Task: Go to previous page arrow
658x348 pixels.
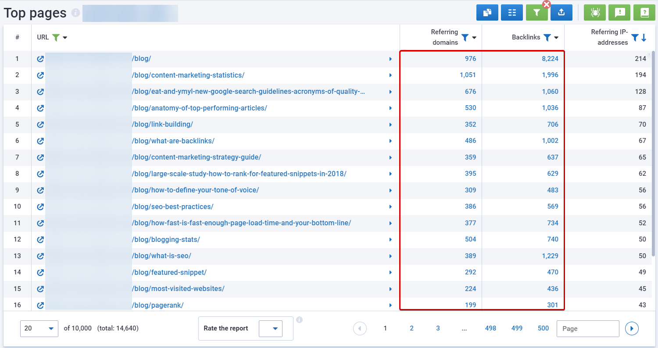Action: [x=360, y=328]
